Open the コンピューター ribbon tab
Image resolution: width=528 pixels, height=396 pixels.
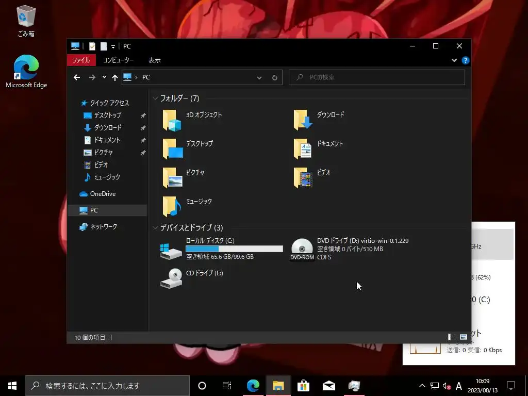[x=118, y=60]
